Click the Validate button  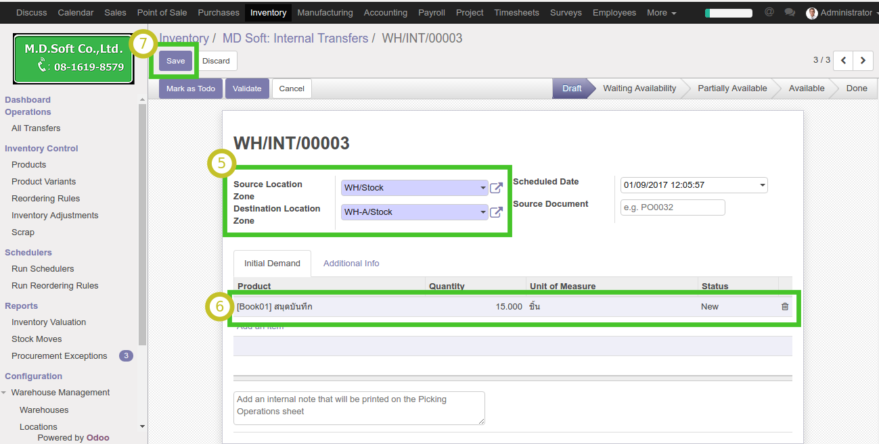[x=247, y=89]
